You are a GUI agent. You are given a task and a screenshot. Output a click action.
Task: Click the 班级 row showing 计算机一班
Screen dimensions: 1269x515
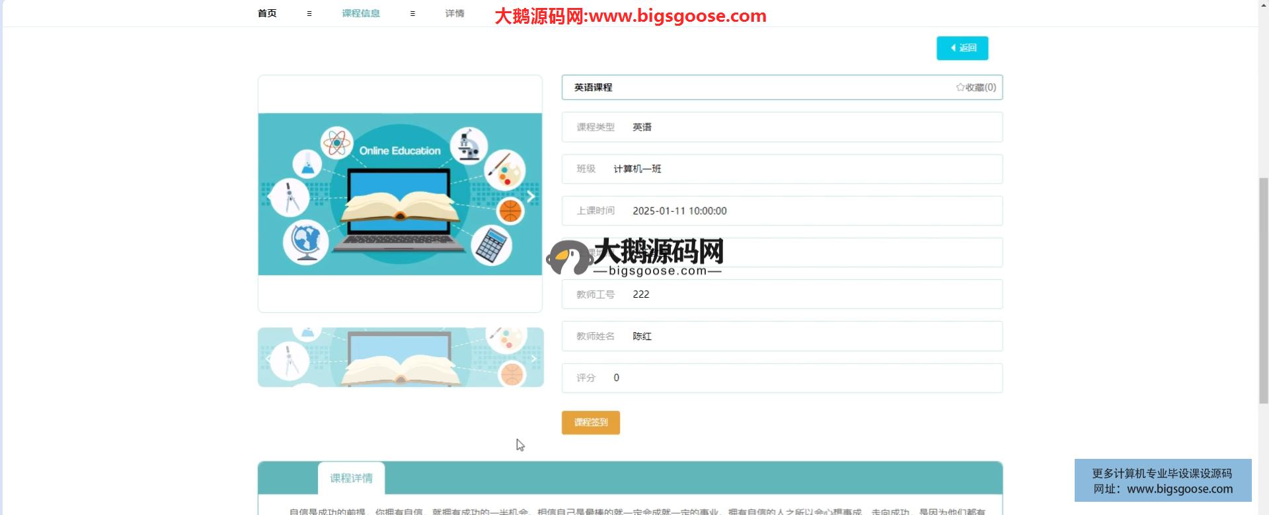click(x=782, y=169)
